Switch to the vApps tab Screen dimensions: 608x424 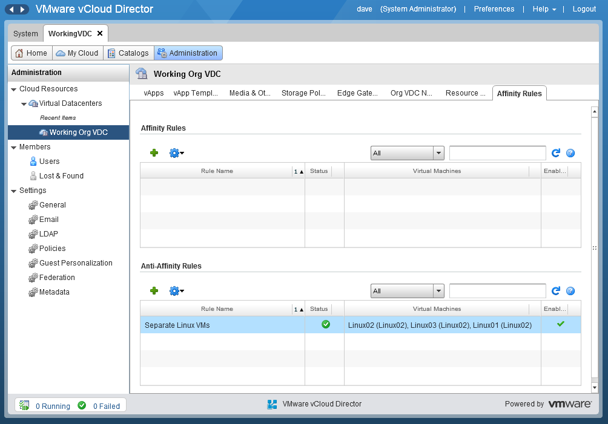[154, 93]
